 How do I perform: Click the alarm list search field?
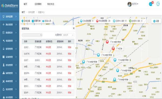[32, 35]
